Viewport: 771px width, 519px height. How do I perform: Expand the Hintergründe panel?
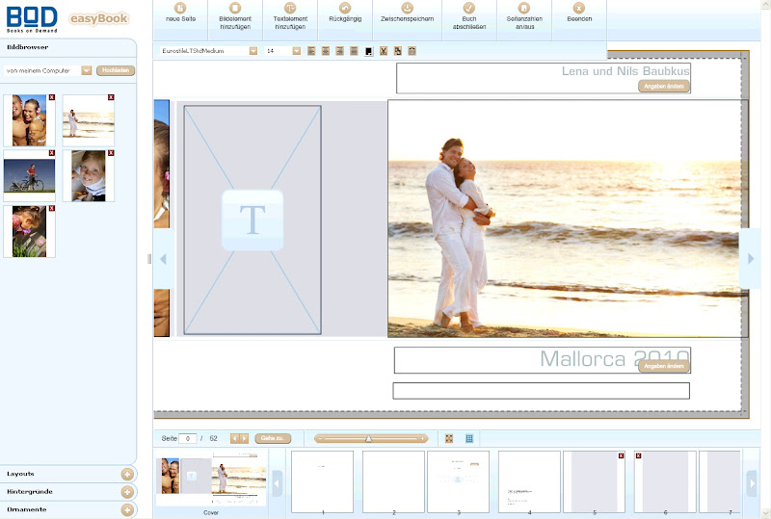[127, 492]
